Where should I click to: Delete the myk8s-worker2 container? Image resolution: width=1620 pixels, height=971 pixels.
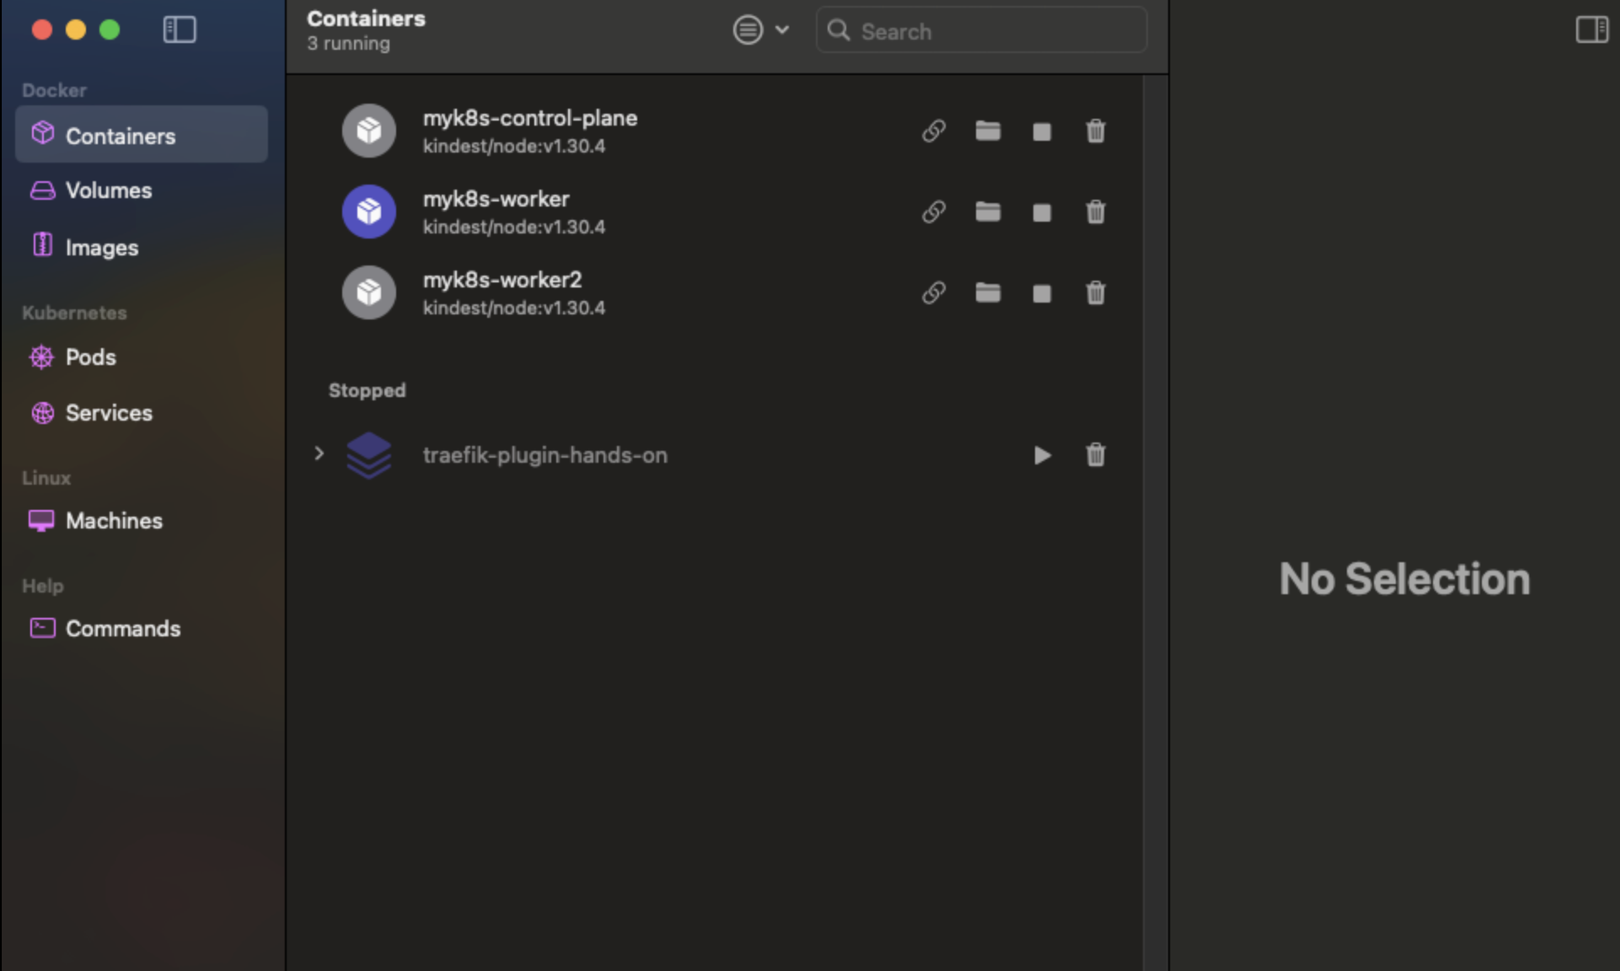1095,293
